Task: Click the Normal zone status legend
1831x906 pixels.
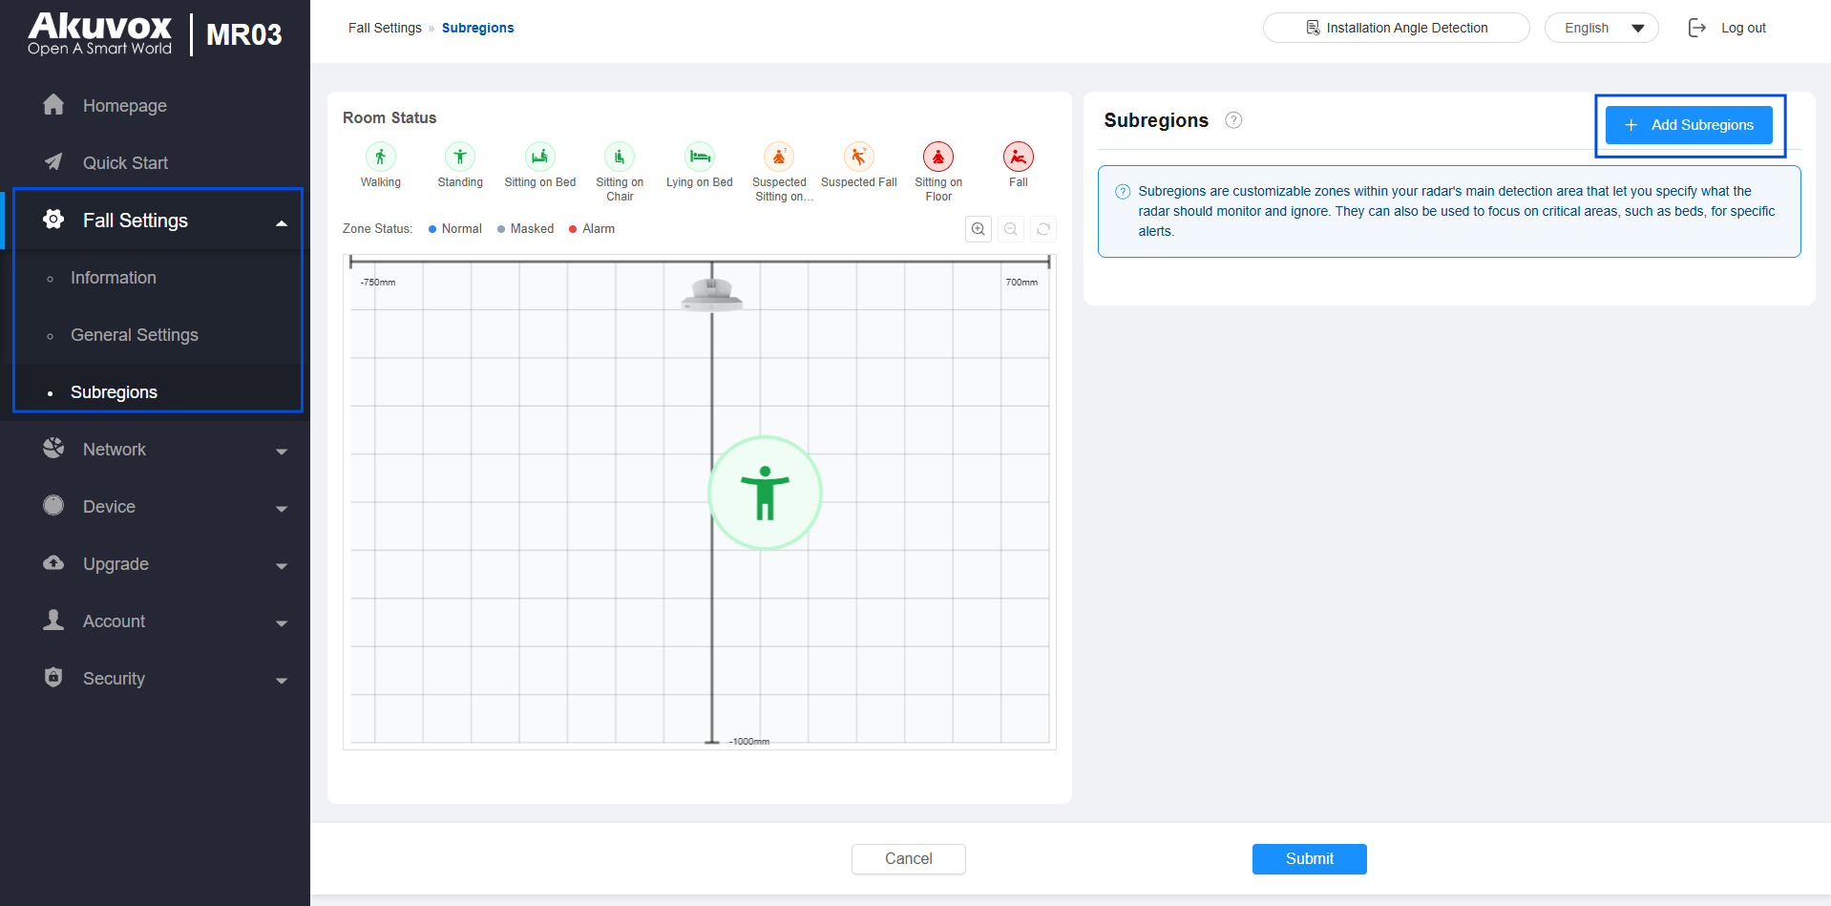Action: [x=455, y=229]
